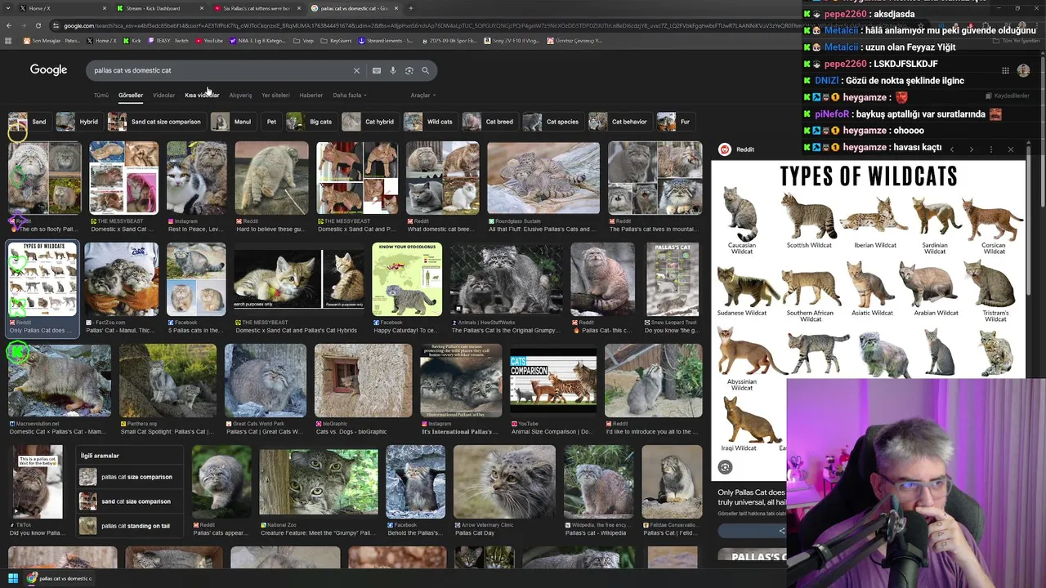Open the tab list chevron in Chrome
This screenshot has width=1046, height=588.
click(x=7, y=8)
